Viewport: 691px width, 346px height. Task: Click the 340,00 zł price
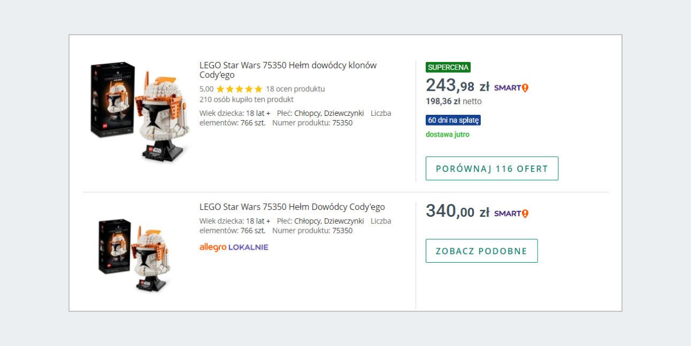458,211
